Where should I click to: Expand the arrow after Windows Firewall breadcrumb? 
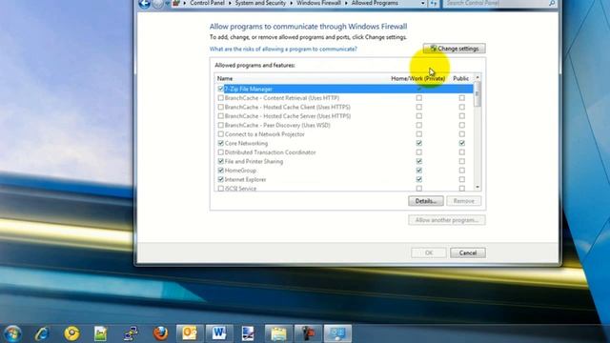click(346, 3)
